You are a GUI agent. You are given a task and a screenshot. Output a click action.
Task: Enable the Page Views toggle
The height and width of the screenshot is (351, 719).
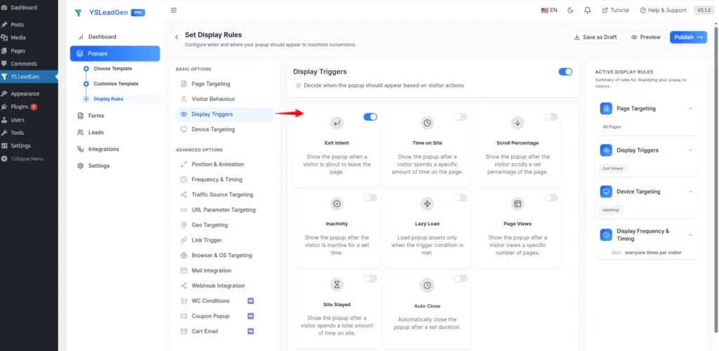(550, 198)
